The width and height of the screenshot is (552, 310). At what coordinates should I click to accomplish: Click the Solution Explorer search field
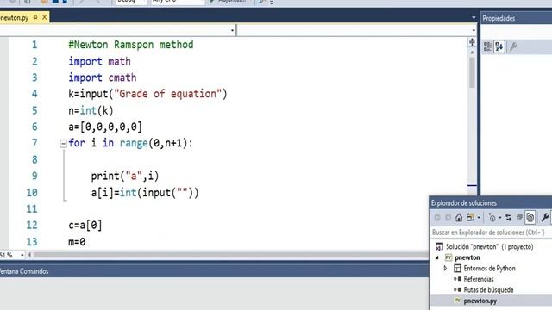(491, 232)
